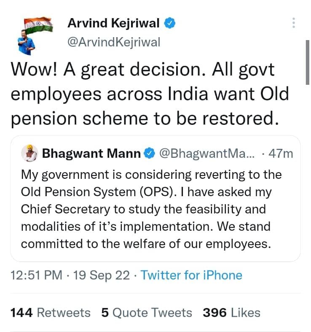The height and width of the screenshot is (332, 311).
Task: Click the blue verified badge beside Arvind Kejriwal
Action: point(170,23)
